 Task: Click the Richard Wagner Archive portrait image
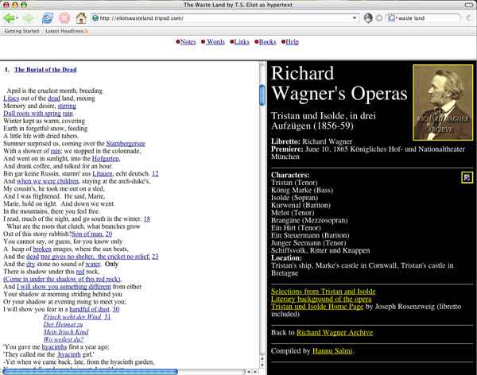click(443, 102)
